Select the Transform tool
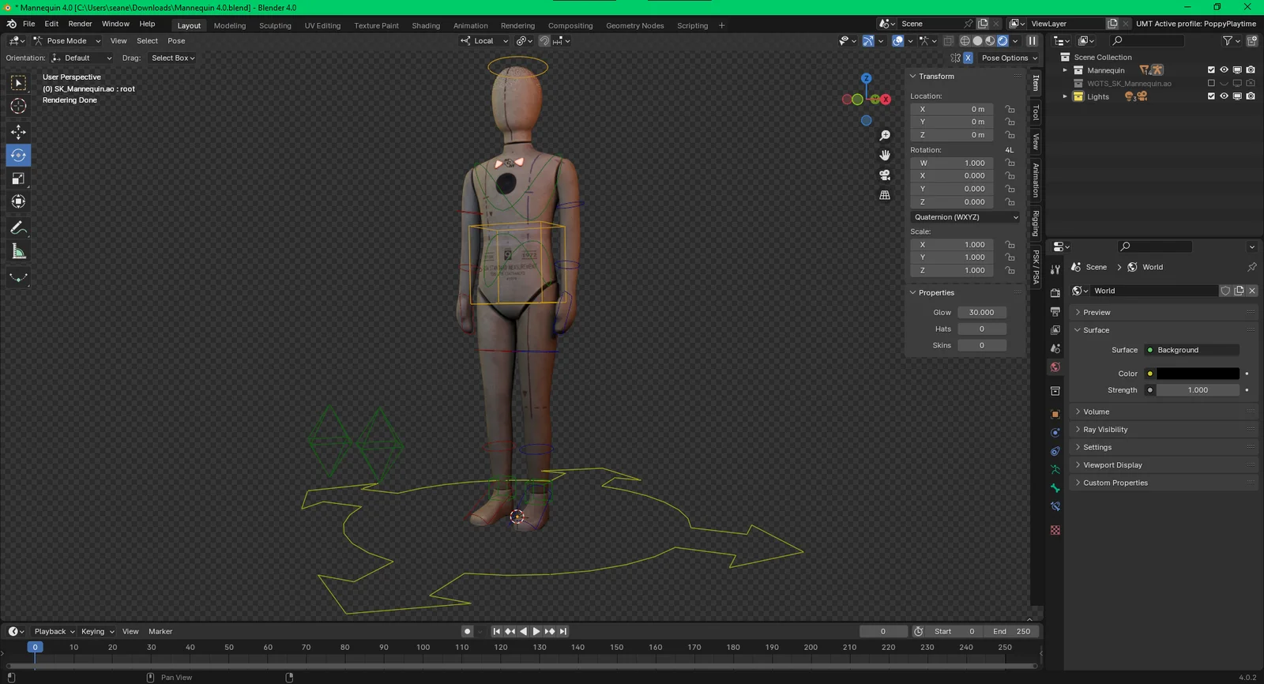Viewport: 1264px width, 684px height. (x=18, y=201)
